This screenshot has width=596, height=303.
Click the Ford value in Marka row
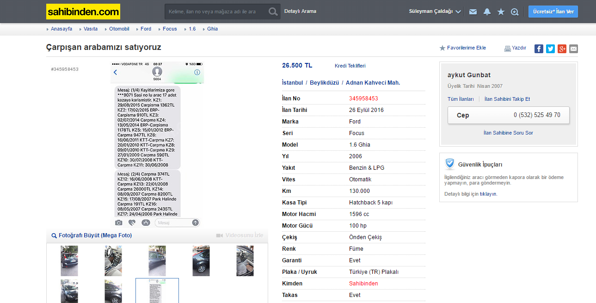click(x=355, y=122)
